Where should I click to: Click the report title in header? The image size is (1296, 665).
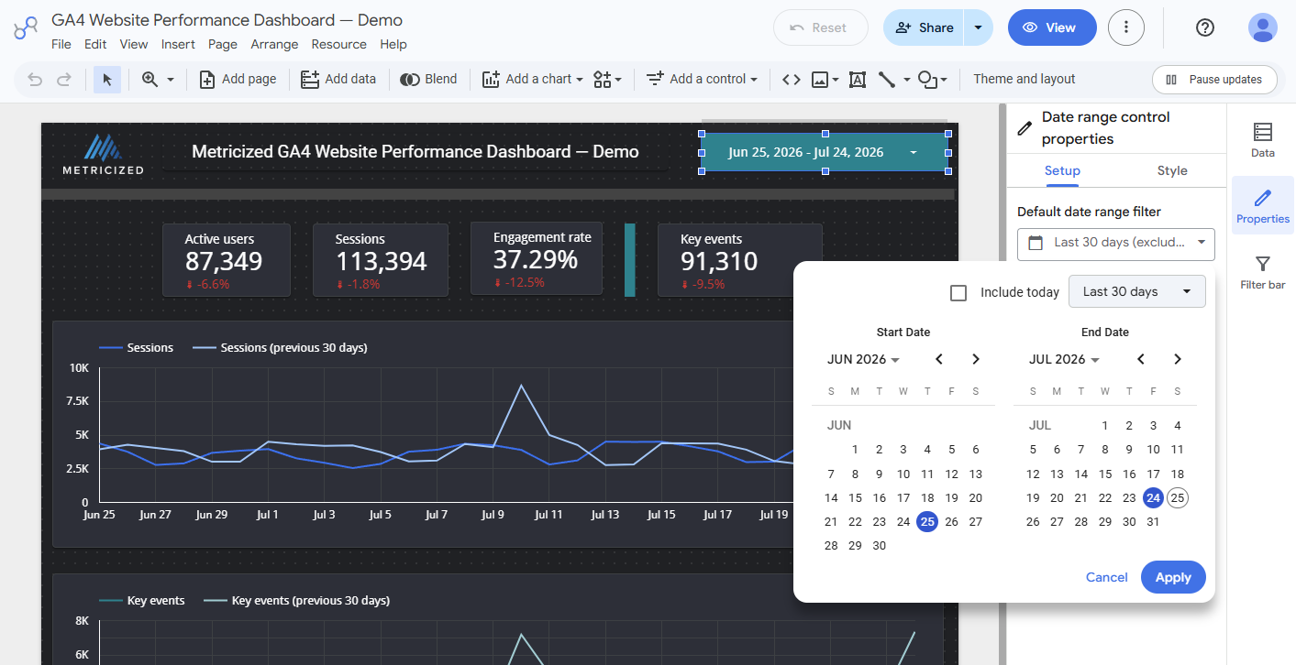click(415, 152)
